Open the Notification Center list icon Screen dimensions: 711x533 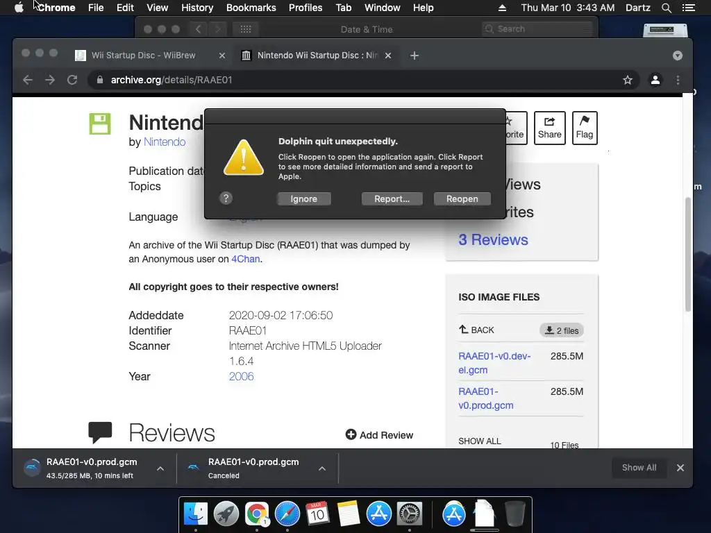pos(688,8)
